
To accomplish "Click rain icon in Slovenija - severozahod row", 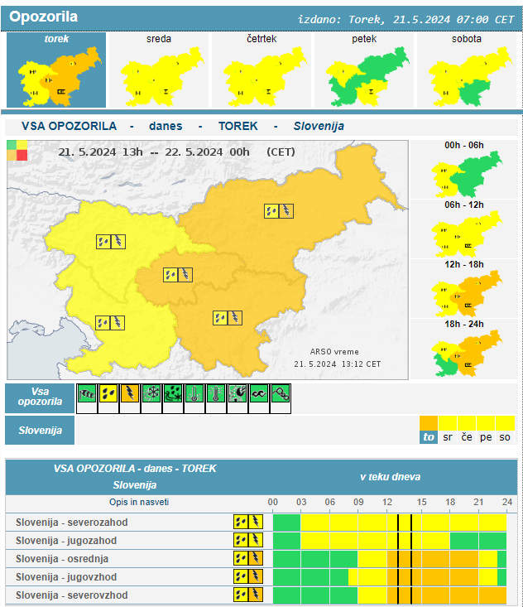I will [x=241, y=522].
